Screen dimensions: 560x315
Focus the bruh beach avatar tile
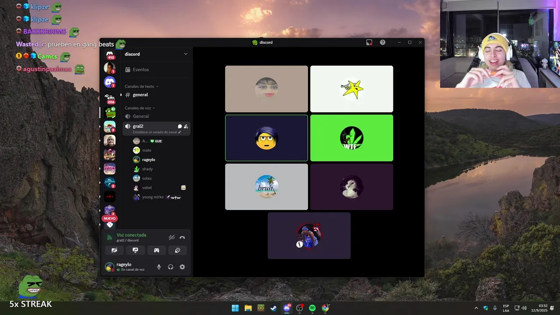point(266,187)
